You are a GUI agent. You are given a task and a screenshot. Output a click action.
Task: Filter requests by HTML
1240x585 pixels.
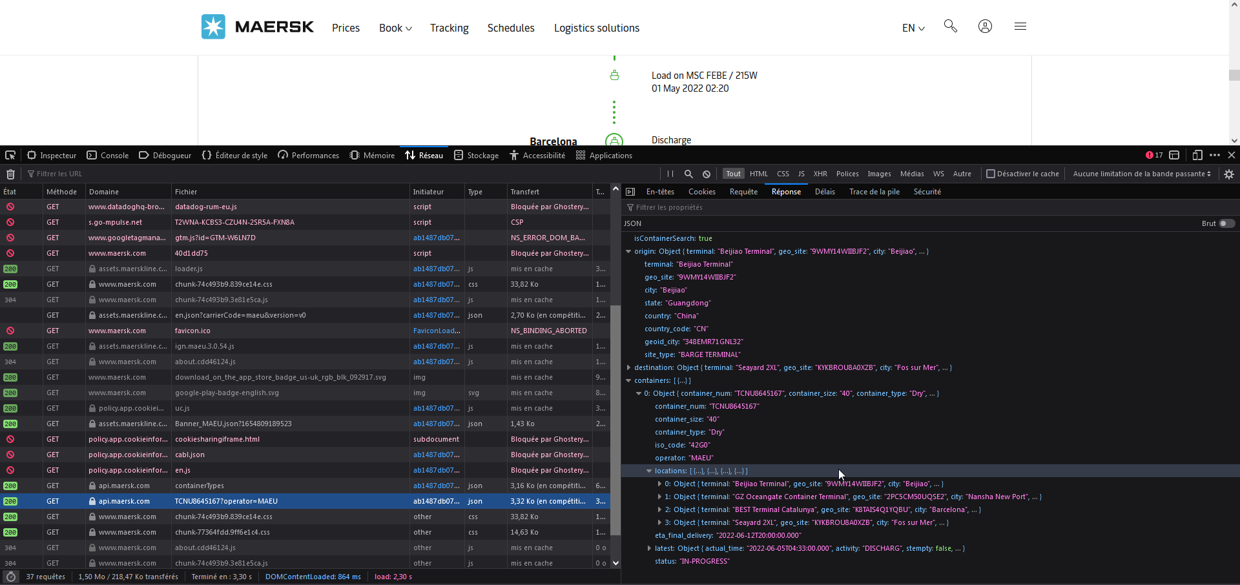pyautogui.click(x=759, y=174)
